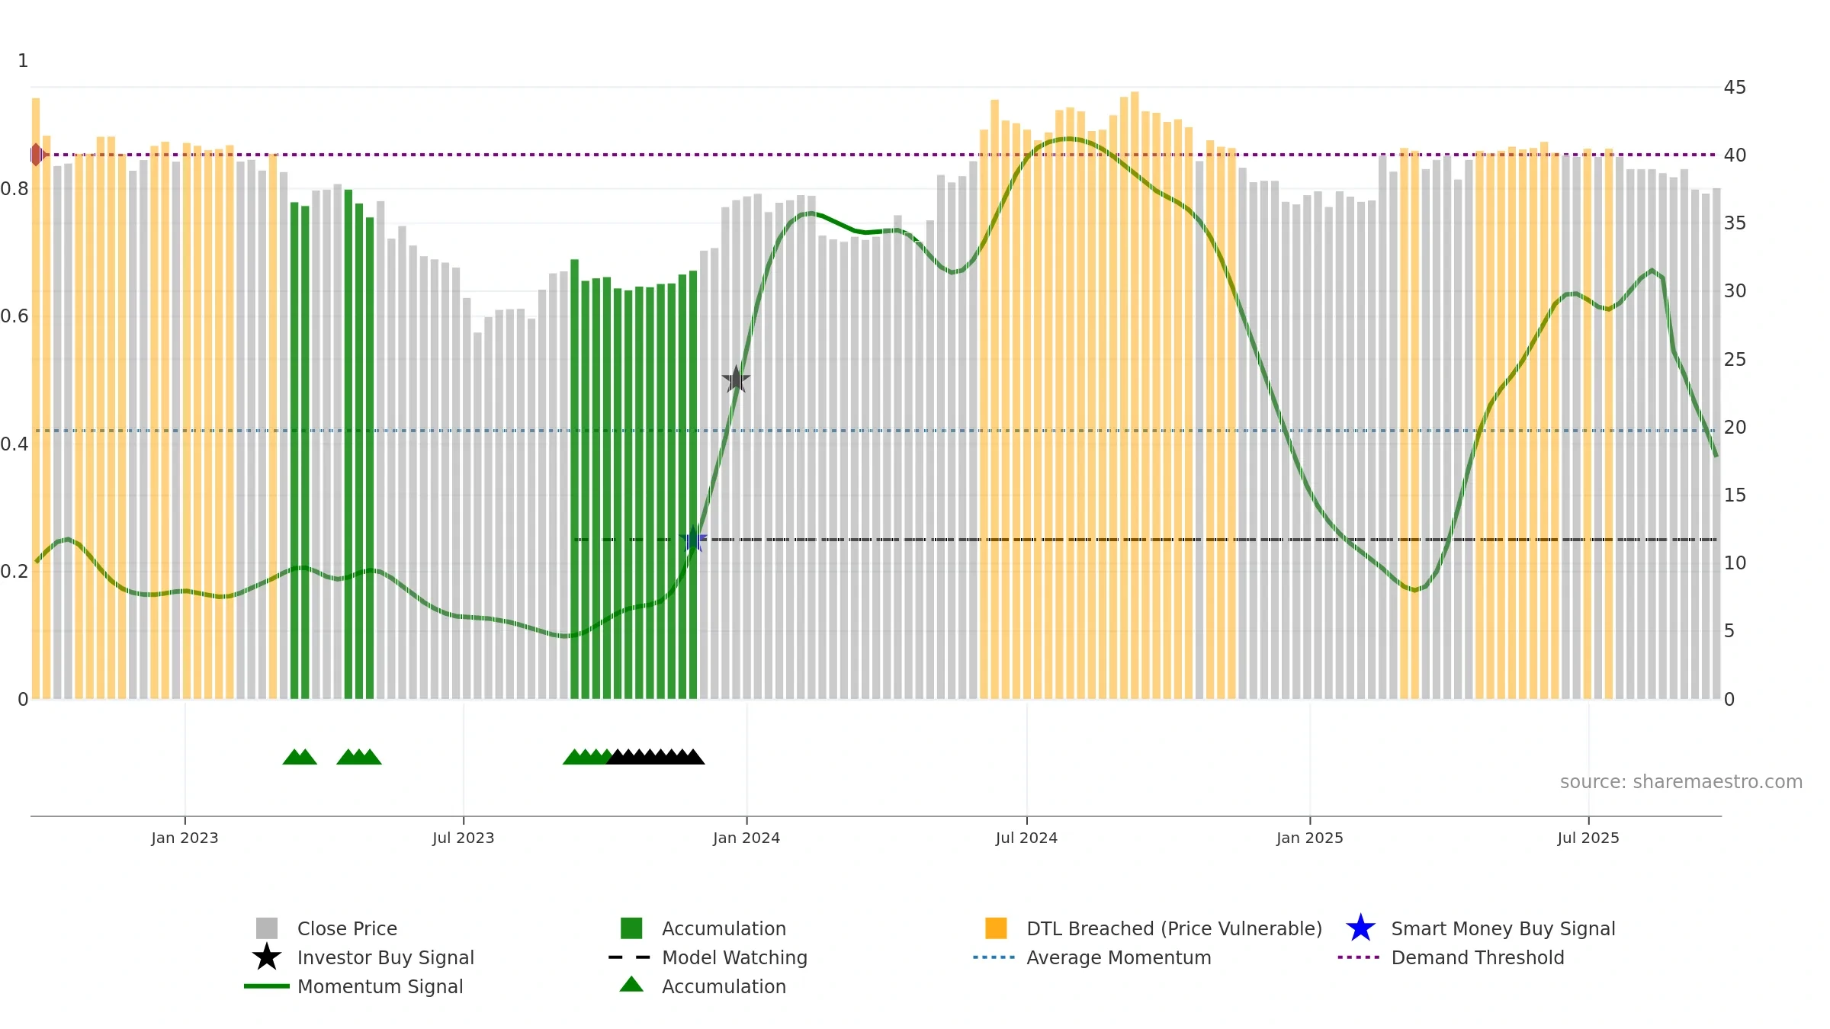The height and width of the screenshot is (1029, 1830).
Task: Click the red diamond at the demand threshold start
Action: 36,155
